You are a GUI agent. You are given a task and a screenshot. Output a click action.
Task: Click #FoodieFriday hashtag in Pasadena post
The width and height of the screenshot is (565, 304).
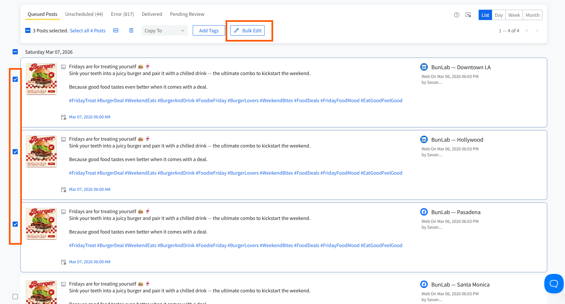click(x=211, y=245)
